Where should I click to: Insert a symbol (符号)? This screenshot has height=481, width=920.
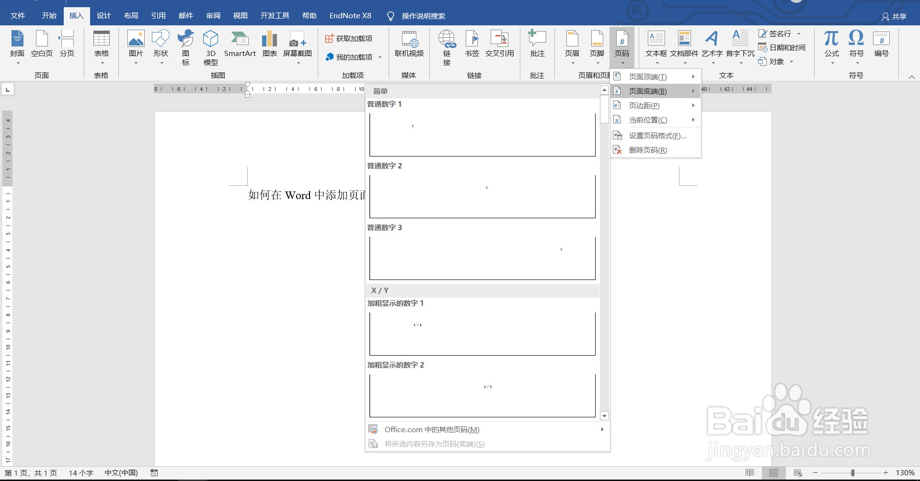tap(856, 47)
